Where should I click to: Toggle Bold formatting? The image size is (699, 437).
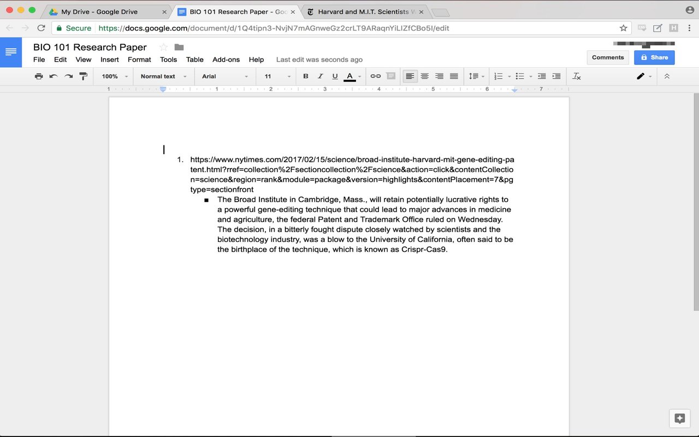pyautogui.click(x=306, y=76)
